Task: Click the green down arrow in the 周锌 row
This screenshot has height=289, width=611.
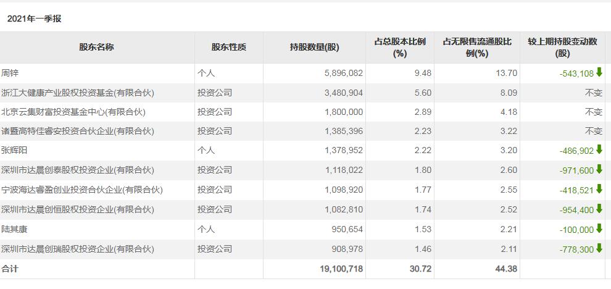Action: (599, 73)
